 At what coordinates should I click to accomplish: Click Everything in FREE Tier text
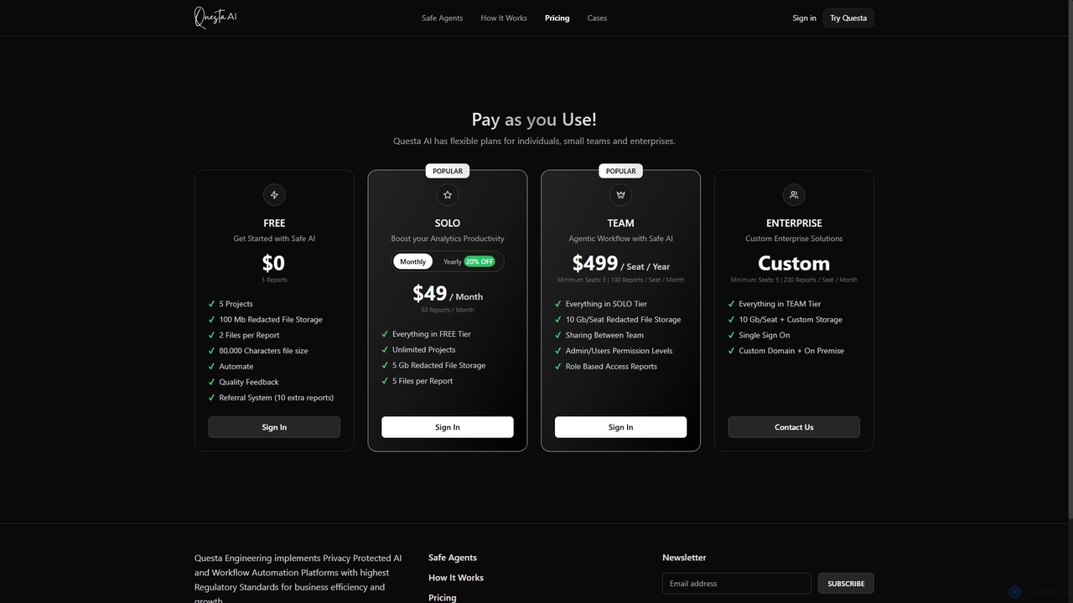(432, 334)
